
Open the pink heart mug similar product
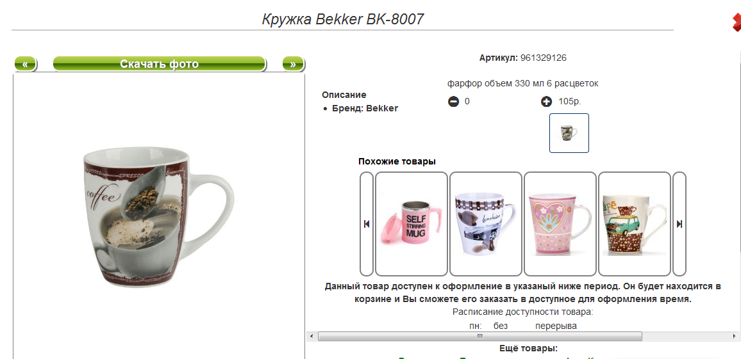[560, 223]
